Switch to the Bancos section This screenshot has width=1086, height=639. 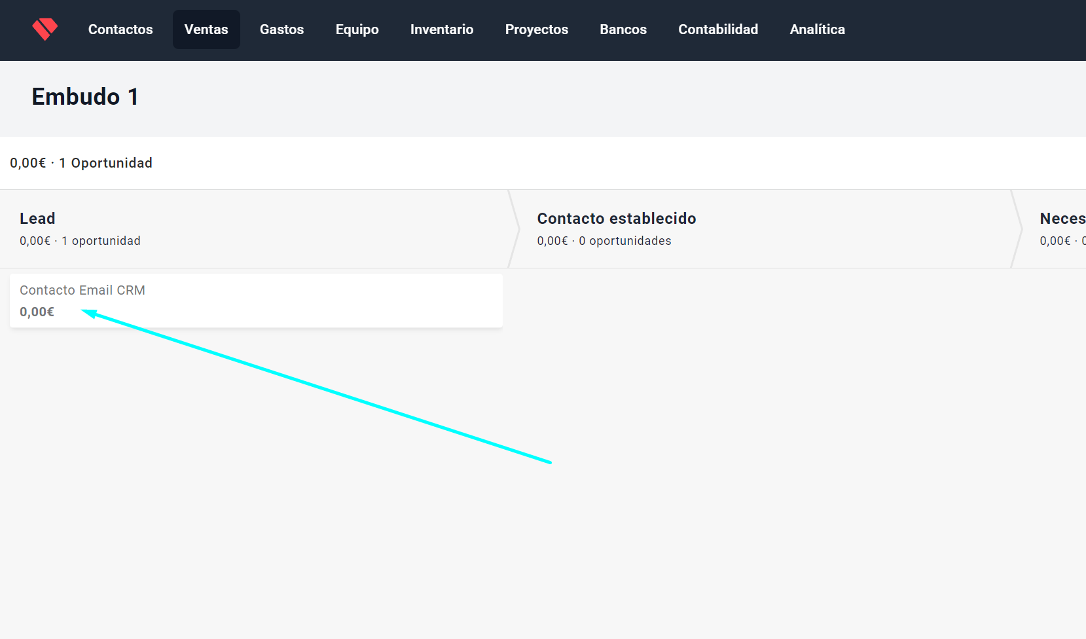[x=623, y=29]
